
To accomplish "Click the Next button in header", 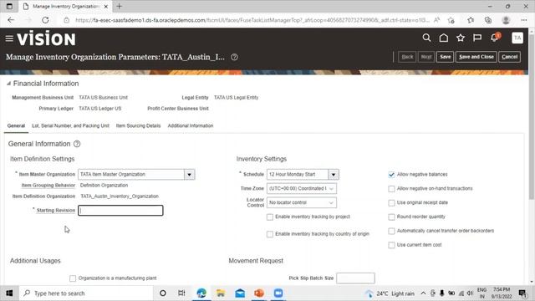I will (x=426, y=57).
